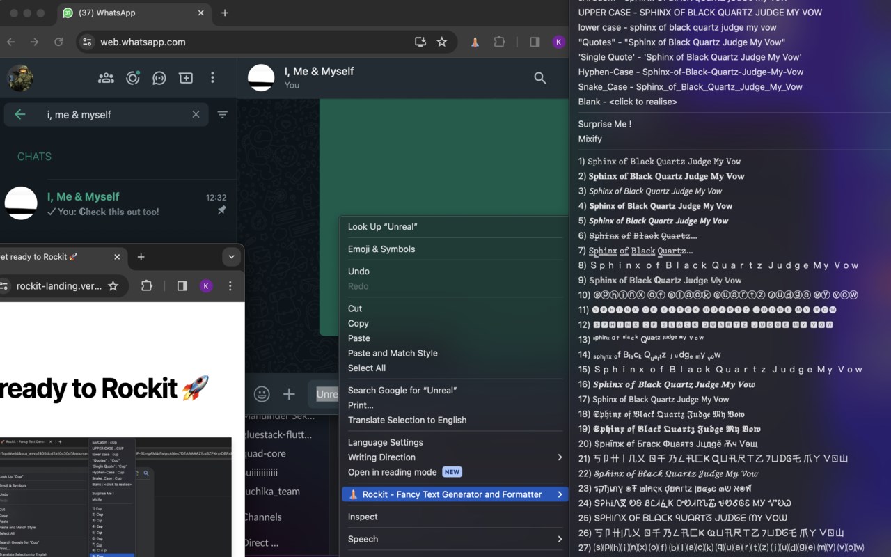Open the Channels icon in WhatsApp header

(x=159, y=78)
